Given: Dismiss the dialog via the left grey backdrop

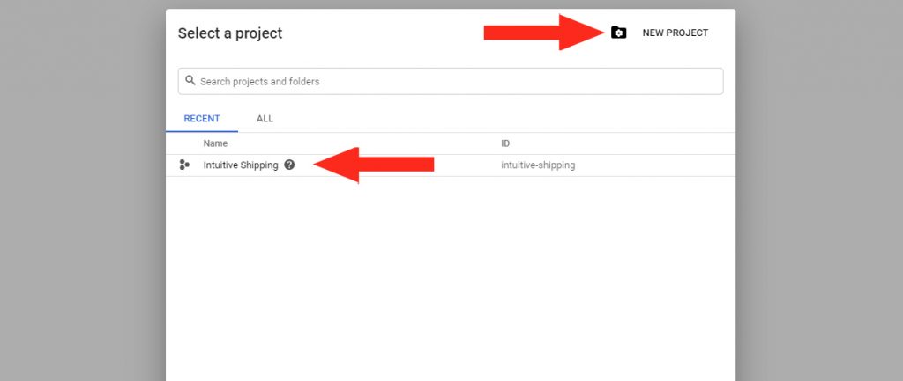Looking at the screenshot, I should coord(82,190).
